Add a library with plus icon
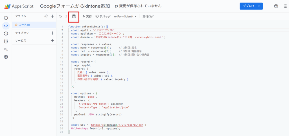The width and height of the screenshot is (289, 136). pos(52,33)
